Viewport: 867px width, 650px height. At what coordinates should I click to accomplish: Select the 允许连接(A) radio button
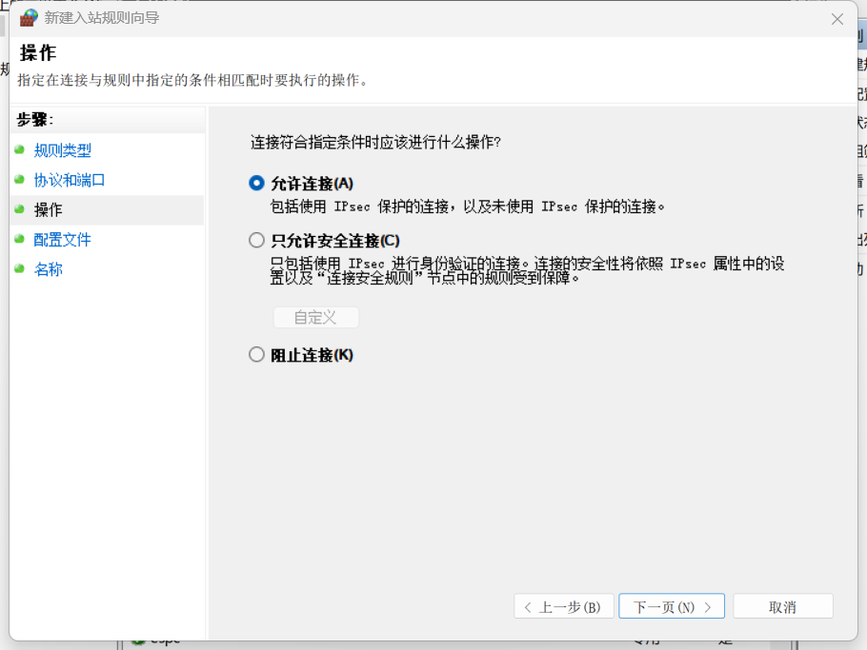256,183
